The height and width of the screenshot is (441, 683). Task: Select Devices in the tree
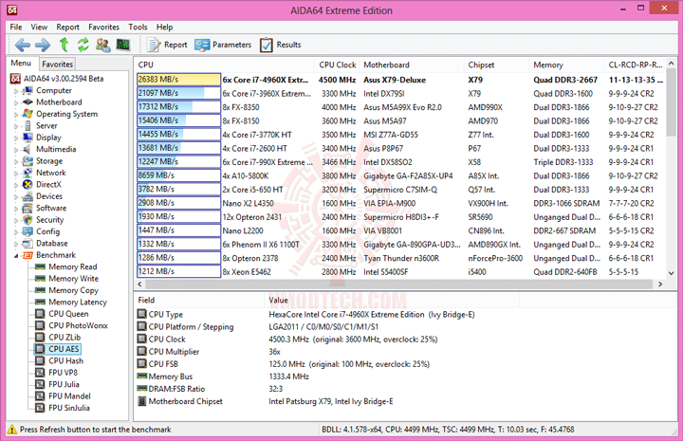pos(49,196)
